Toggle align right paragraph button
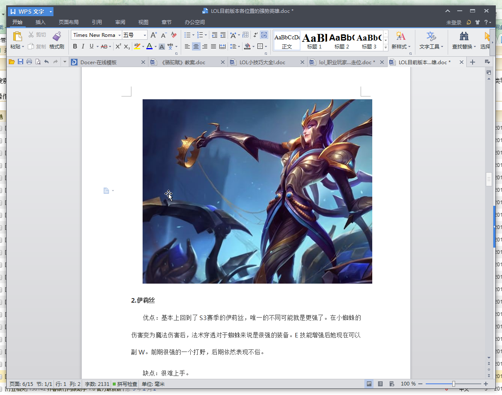 coord(205,46)
